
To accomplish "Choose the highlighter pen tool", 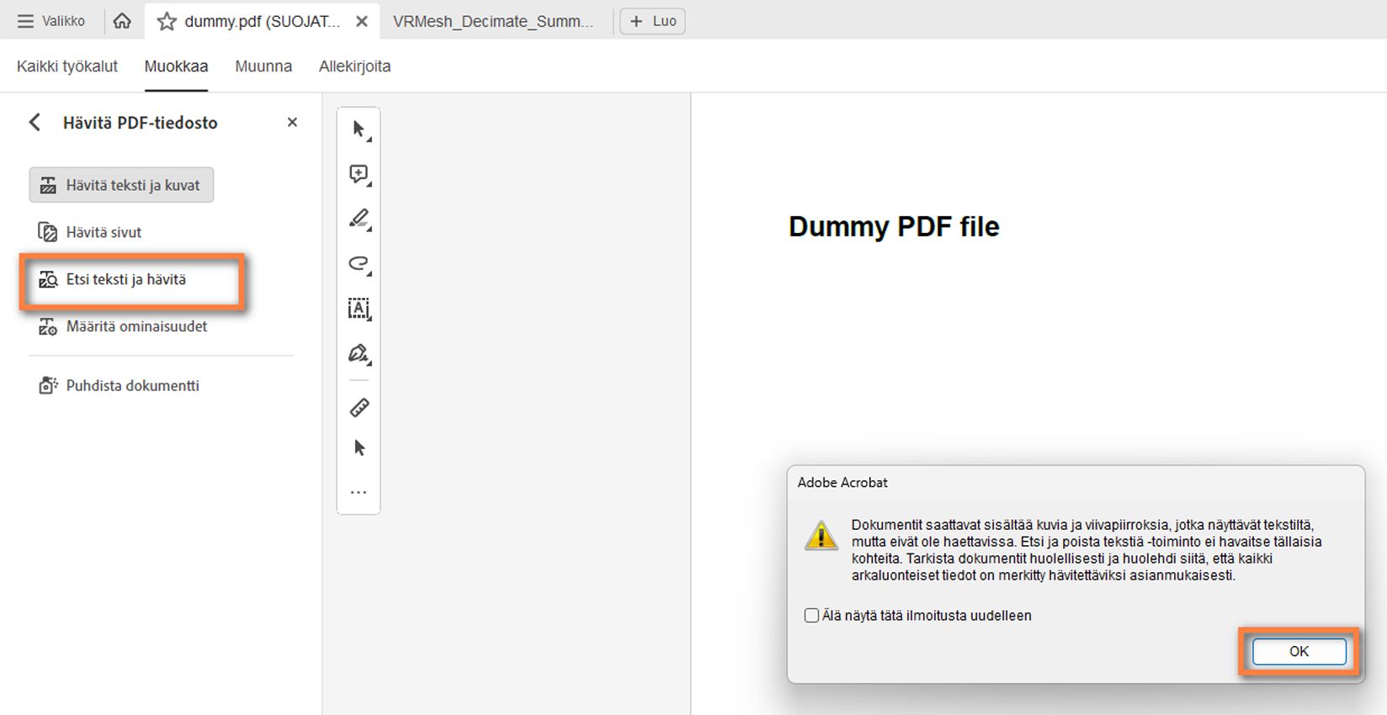I will (359, 220).
